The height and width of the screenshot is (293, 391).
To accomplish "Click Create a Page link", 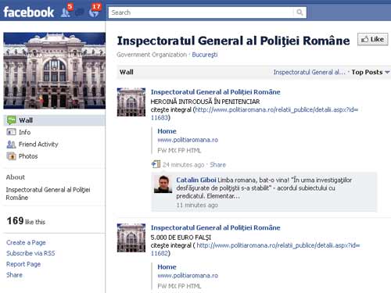I will [x=26, y=242].
